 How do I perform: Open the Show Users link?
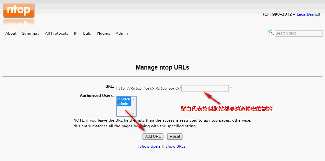pos(150,146)
